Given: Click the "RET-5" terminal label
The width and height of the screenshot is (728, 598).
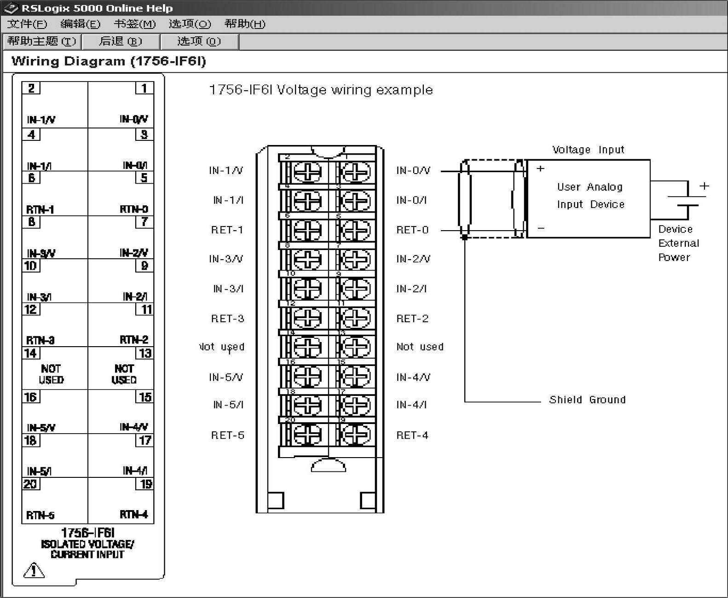Looking at the screenshot, I should coord(227,435).
